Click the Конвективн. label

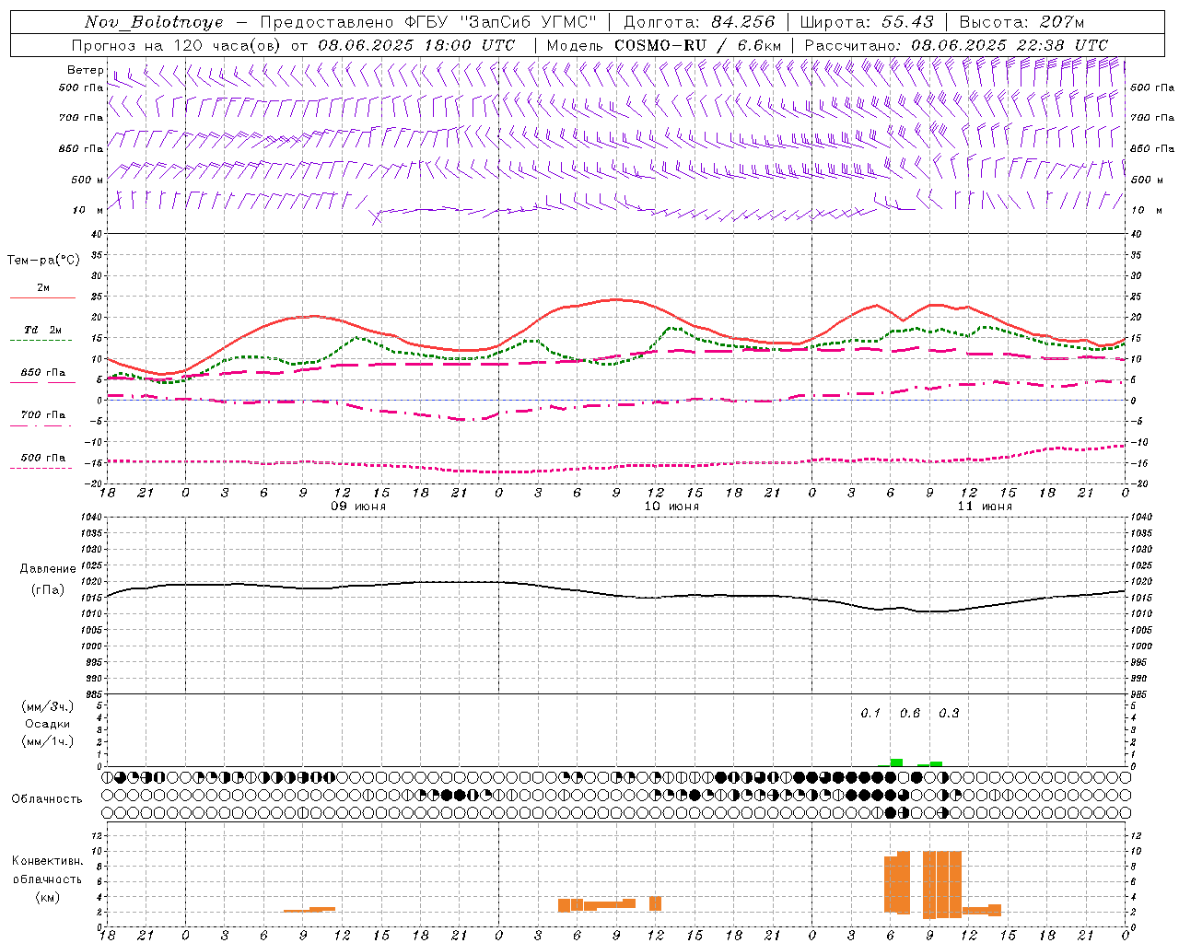click(47, 861)
